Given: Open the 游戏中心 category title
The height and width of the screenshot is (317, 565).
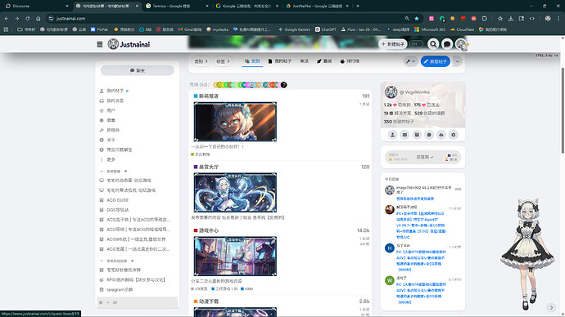Looking at the screenshot, I should [x=209, y=230].
